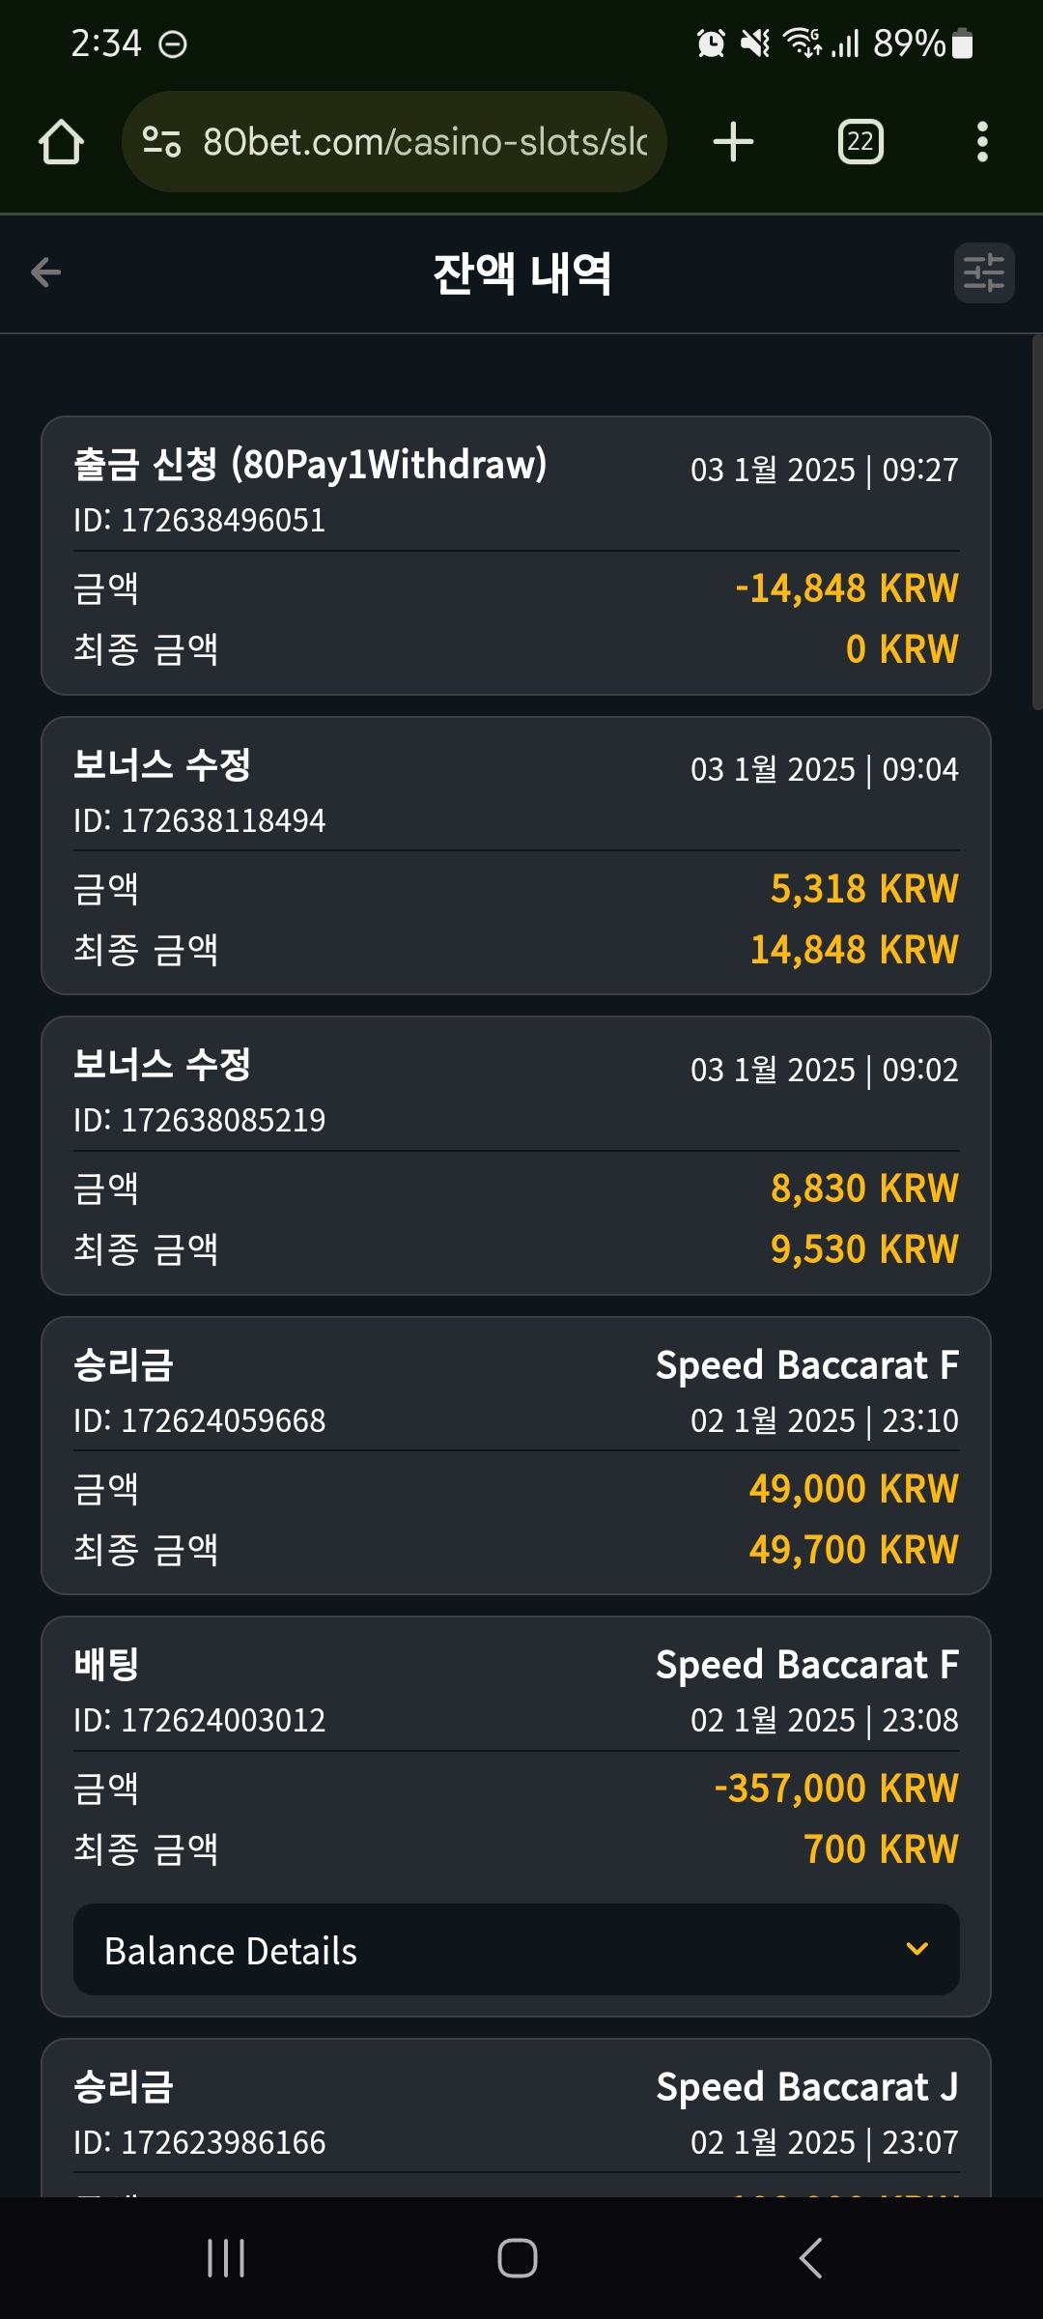
Task: Open the 승리금 Speed Baccarat J entry
Action: tap(517, 2118)
